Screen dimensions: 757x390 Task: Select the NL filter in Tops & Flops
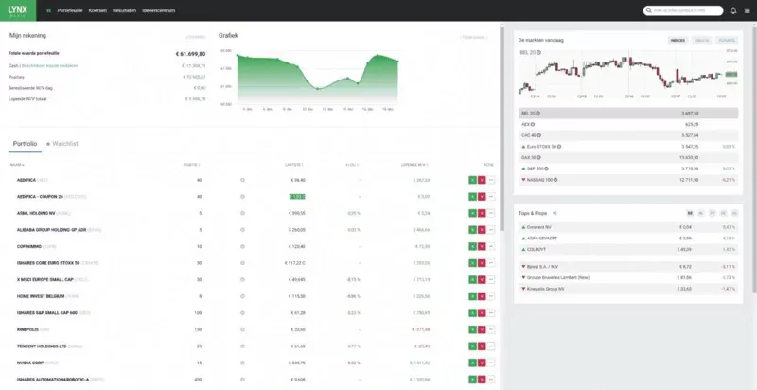pyautogui.click(x=701, y=213)
